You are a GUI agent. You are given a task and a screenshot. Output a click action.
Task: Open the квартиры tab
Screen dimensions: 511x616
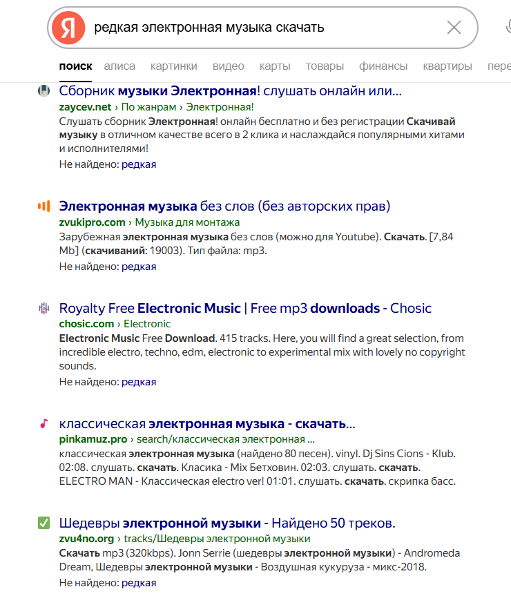(x=447, y=66)
